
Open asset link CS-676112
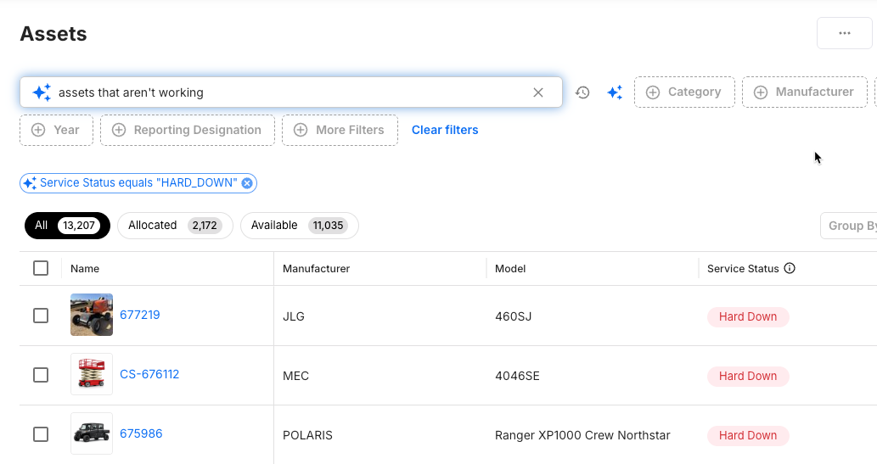[149, 374]
